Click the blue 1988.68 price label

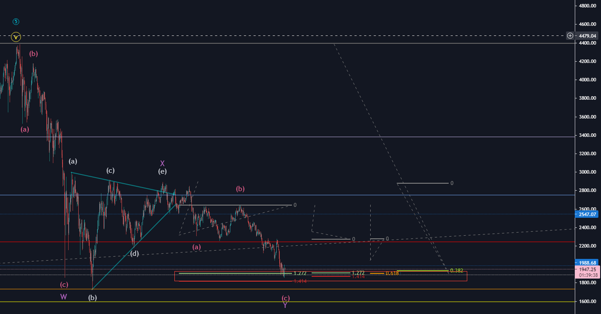pyautogui.click(x=587, y=262)
